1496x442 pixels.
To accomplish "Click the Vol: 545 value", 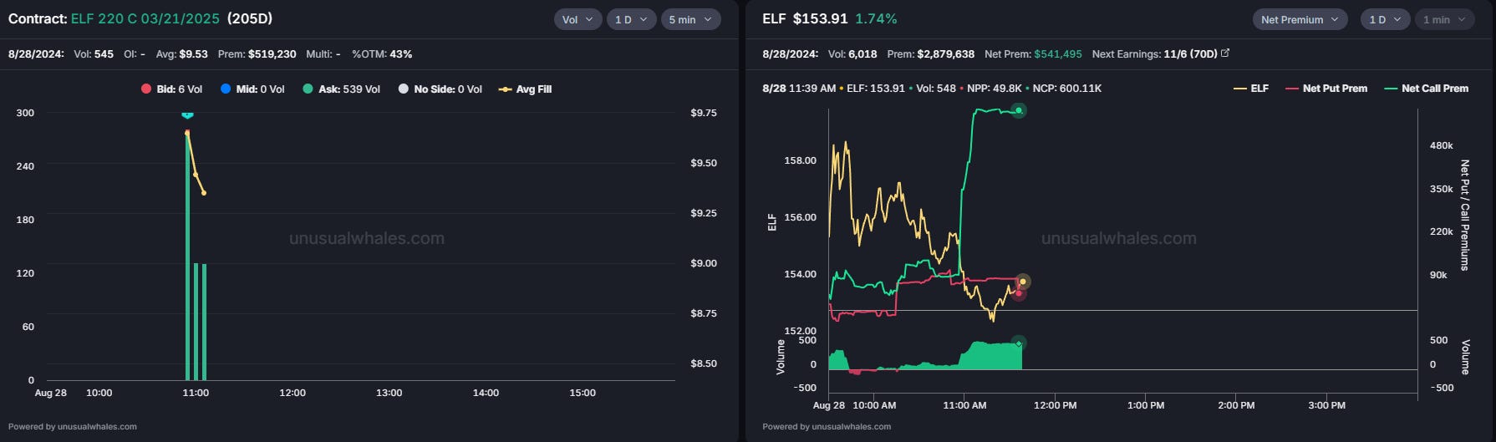I will click(94, 53).
